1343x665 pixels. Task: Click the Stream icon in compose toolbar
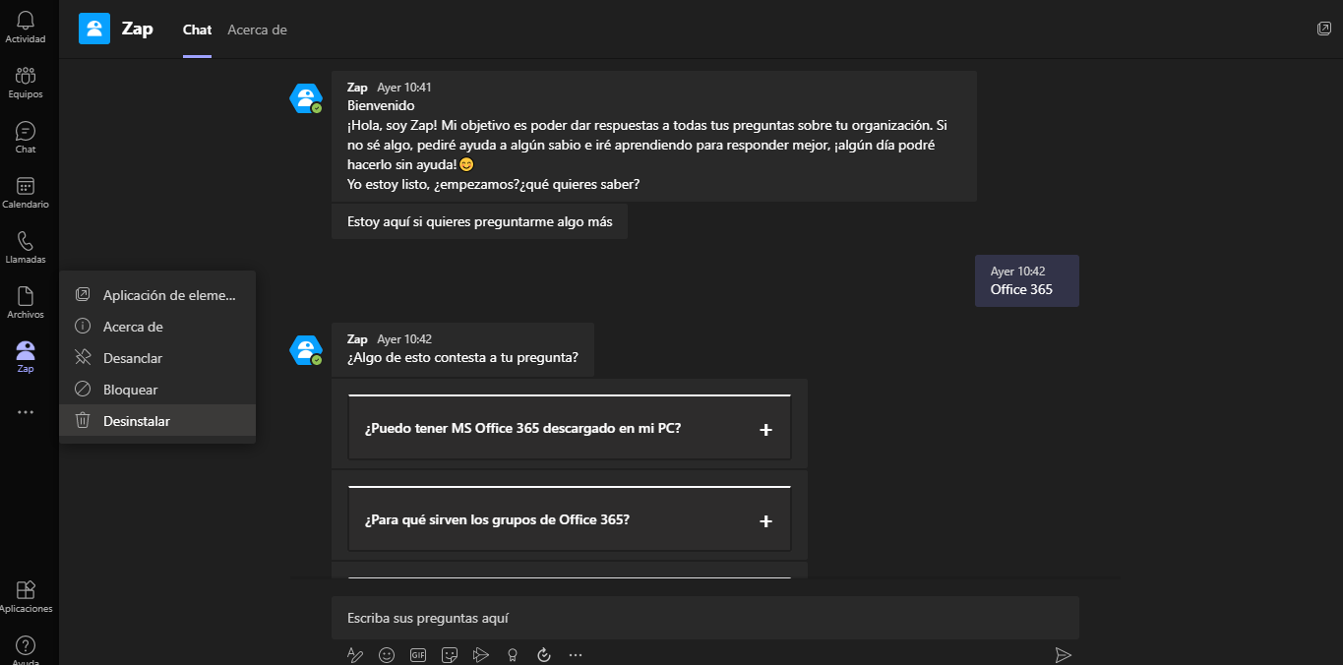click(x=481, y=654)
